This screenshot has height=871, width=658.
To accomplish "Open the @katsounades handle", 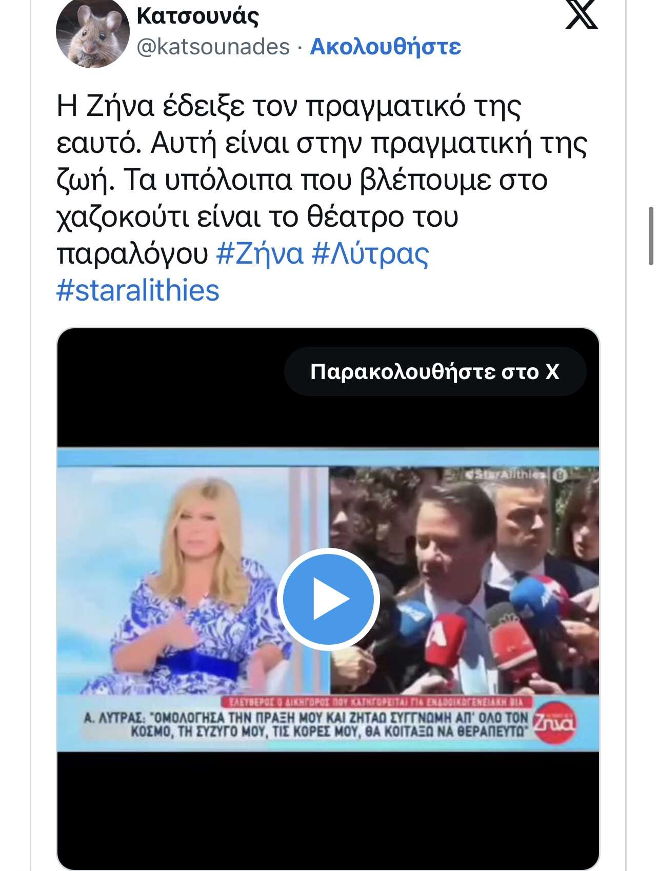I will [213, 47].
